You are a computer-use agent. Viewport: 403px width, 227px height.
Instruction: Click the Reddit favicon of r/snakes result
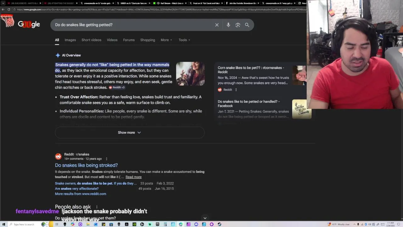(58, 156)
